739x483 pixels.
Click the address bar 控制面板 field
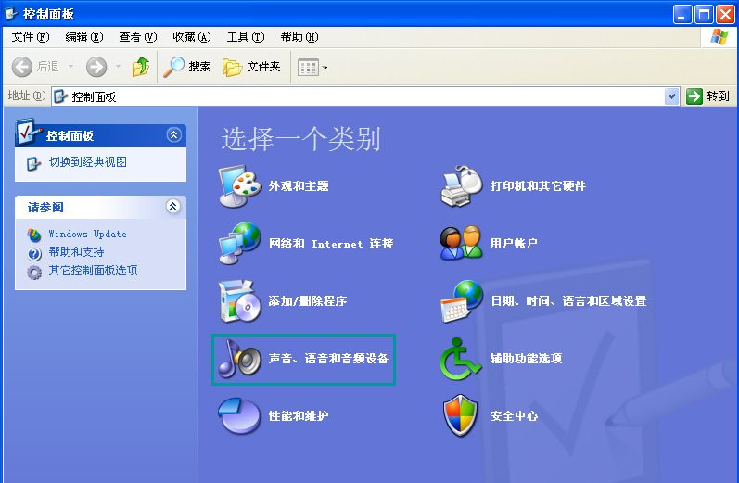pyautogui.click(x=365, y=96)
